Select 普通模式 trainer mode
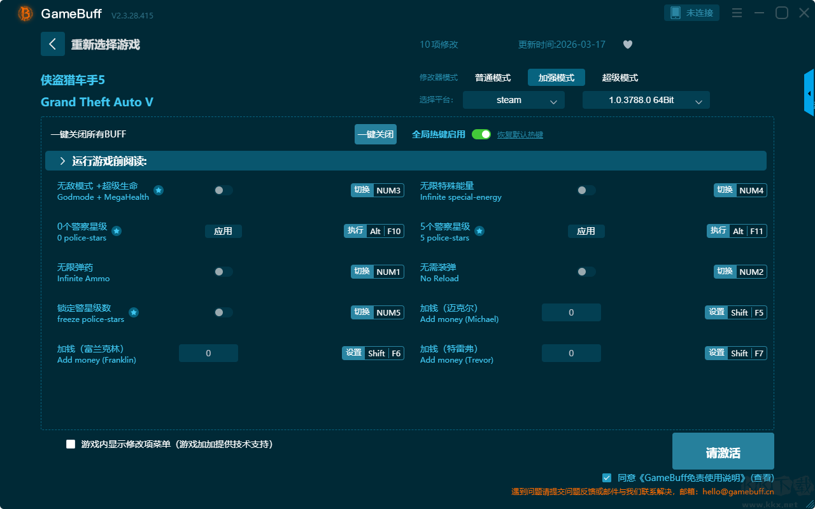815x509 pixels. click(493, 78)
